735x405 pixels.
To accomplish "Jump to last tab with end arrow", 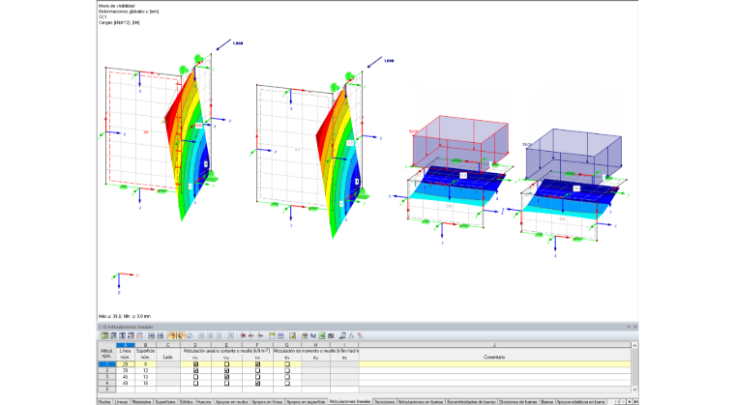I will [x=635, y=402].
